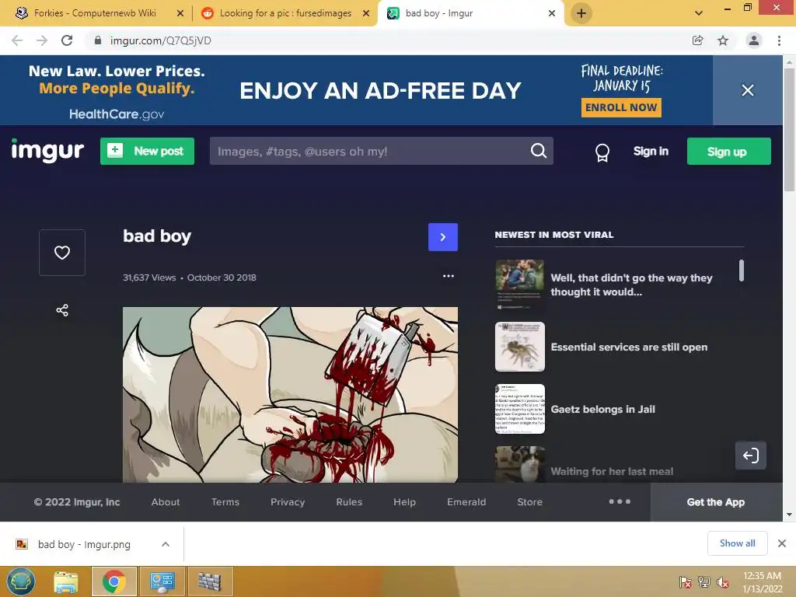
Task: Close the downloads bar
Action: [x=782, y=543]
